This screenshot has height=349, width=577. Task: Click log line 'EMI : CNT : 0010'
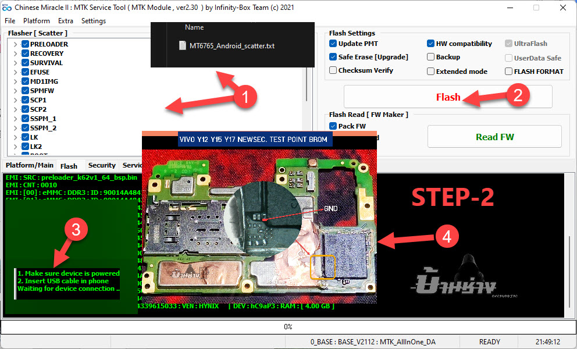[x=31, y=185]
